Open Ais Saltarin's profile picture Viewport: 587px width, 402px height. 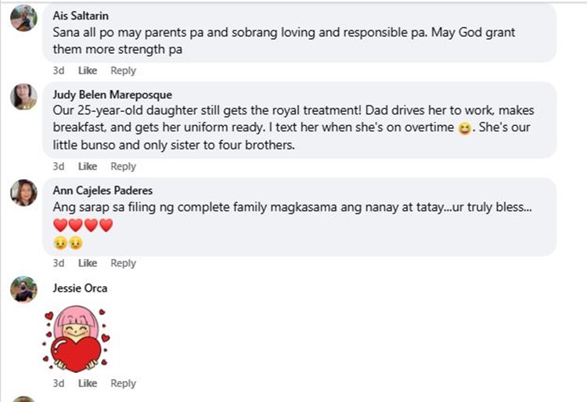23,17
